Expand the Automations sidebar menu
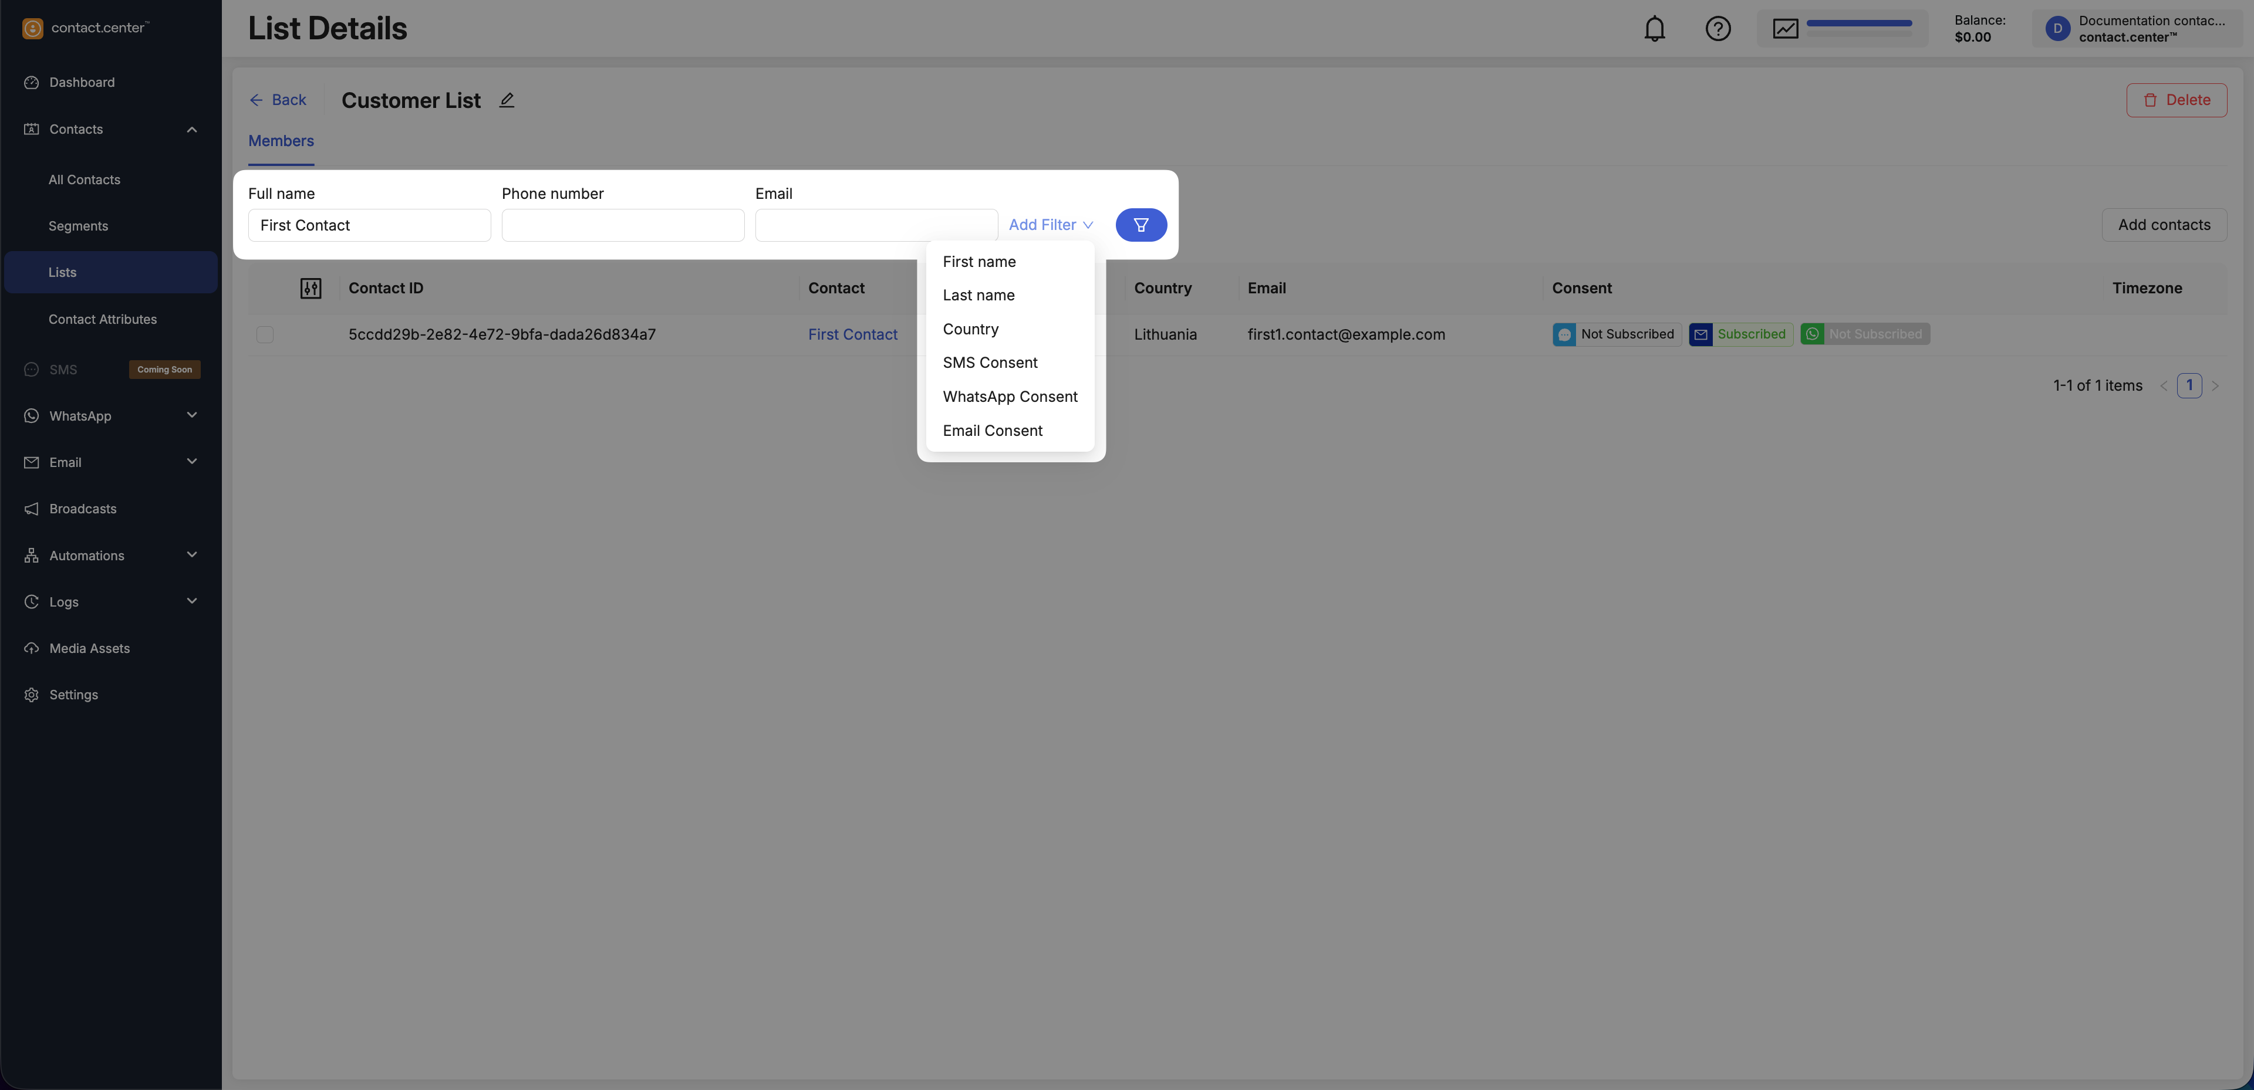 point(191,556)
